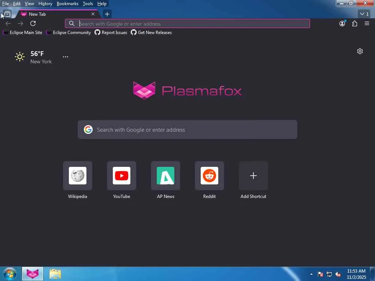This screenshot has height=281, width=375.
Task: Open the History menu
Action: click(45, 4)
